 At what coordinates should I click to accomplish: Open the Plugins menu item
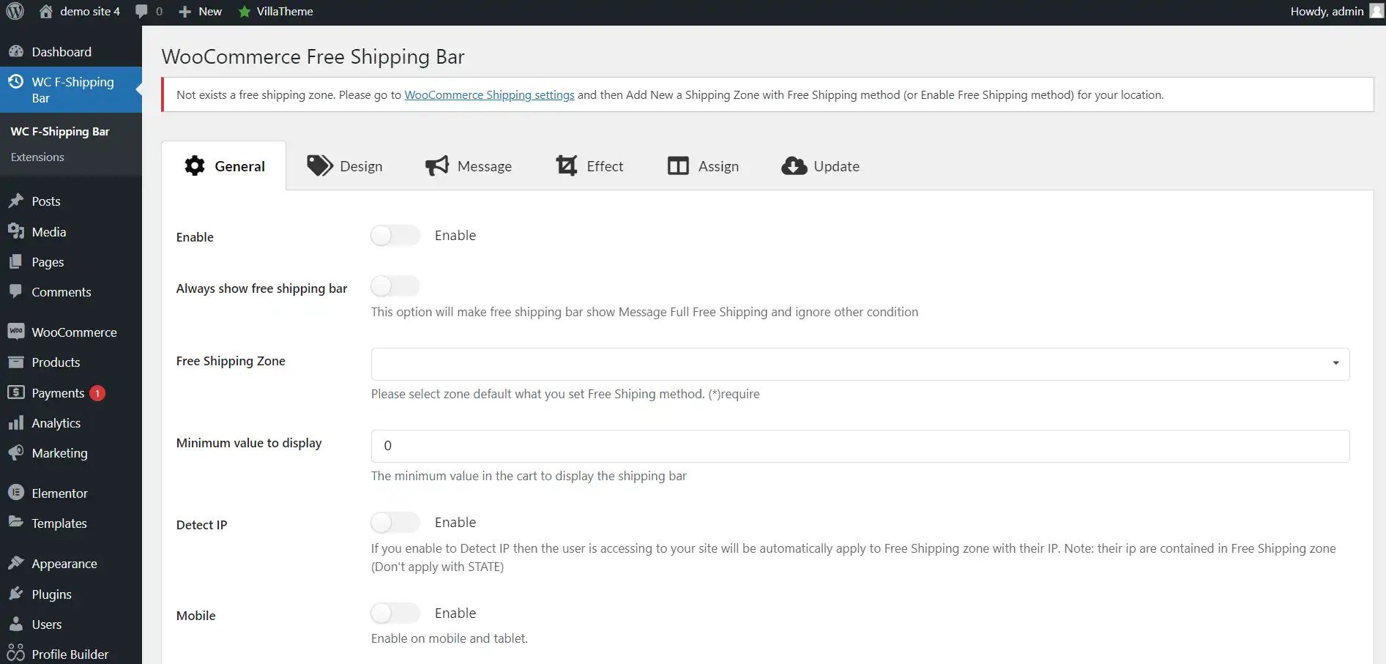tap(71, 594)
